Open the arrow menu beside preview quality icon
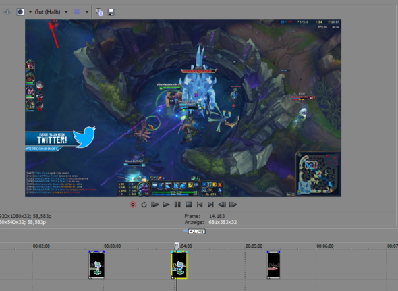398x291 pixels. click(x=30, y=12)
